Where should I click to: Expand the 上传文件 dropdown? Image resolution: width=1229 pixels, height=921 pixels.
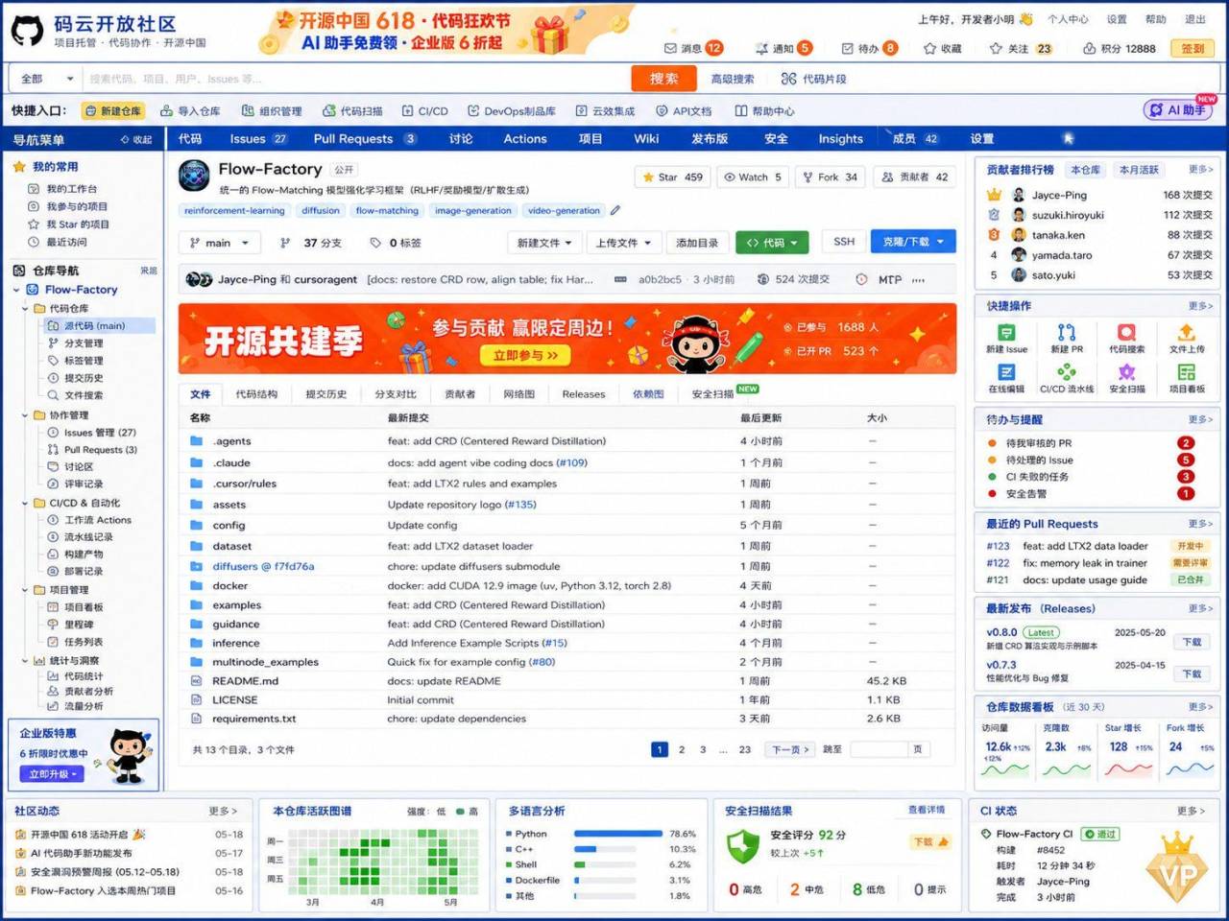tap(623, 243)
